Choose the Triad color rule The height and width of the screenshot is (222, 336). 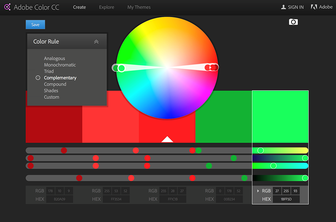coord(49,71)
